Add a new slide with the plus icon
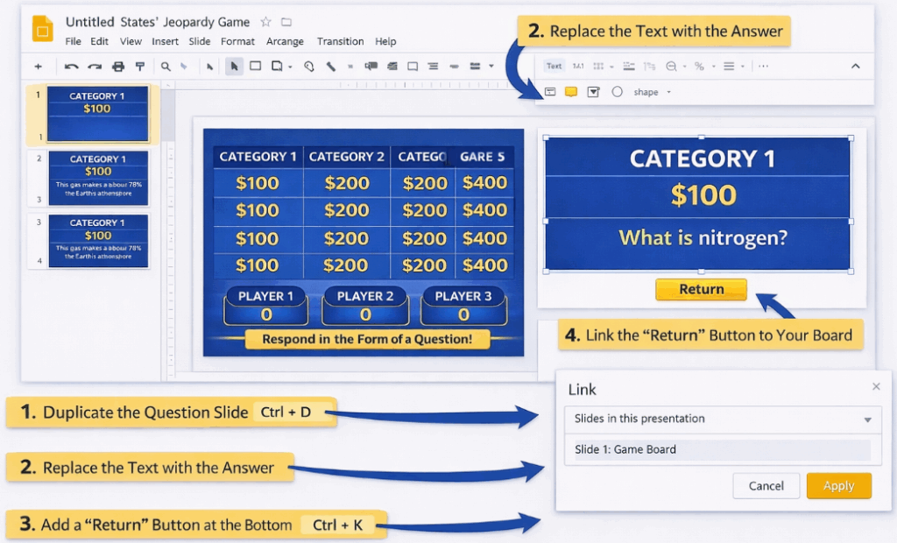Viewport: 897px width, 543px height. click(x=39, y=66)
